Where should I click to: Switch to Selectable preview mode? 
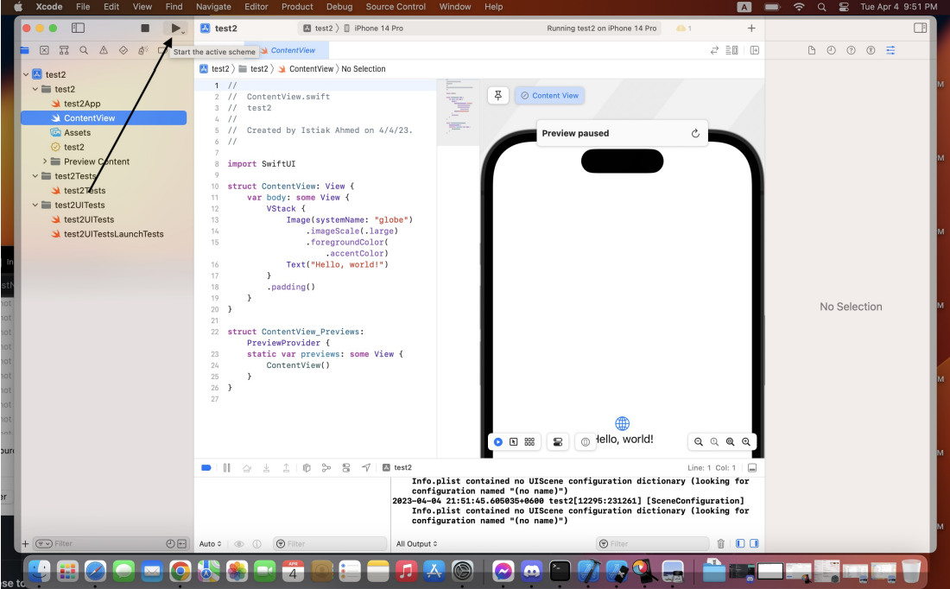(514, 442)
